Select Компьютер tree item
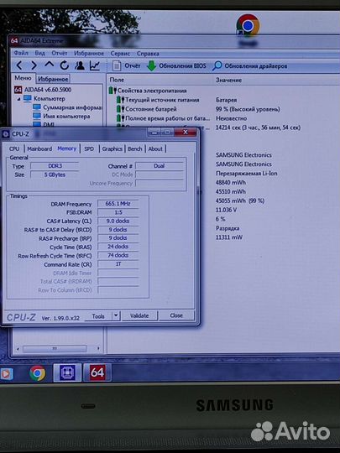This screenshot has height=453, width=340. point(44,99)
